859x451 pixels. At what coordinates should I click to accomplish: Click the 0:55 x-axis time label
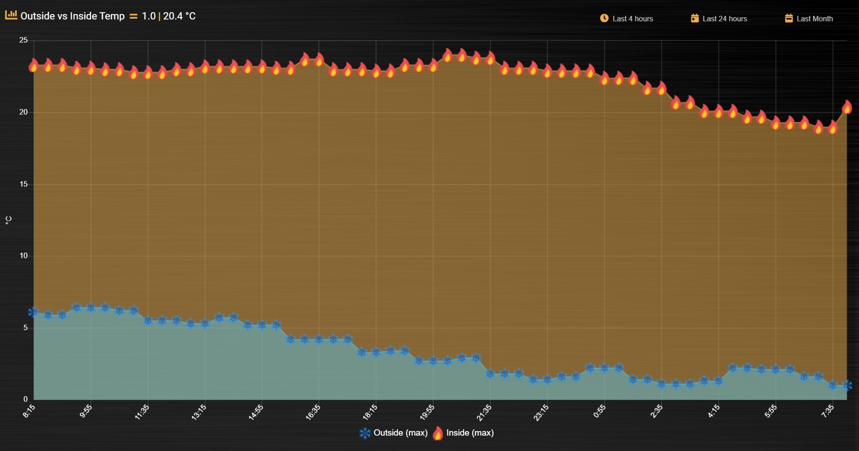pyautogui.click(x=599, y=411)
